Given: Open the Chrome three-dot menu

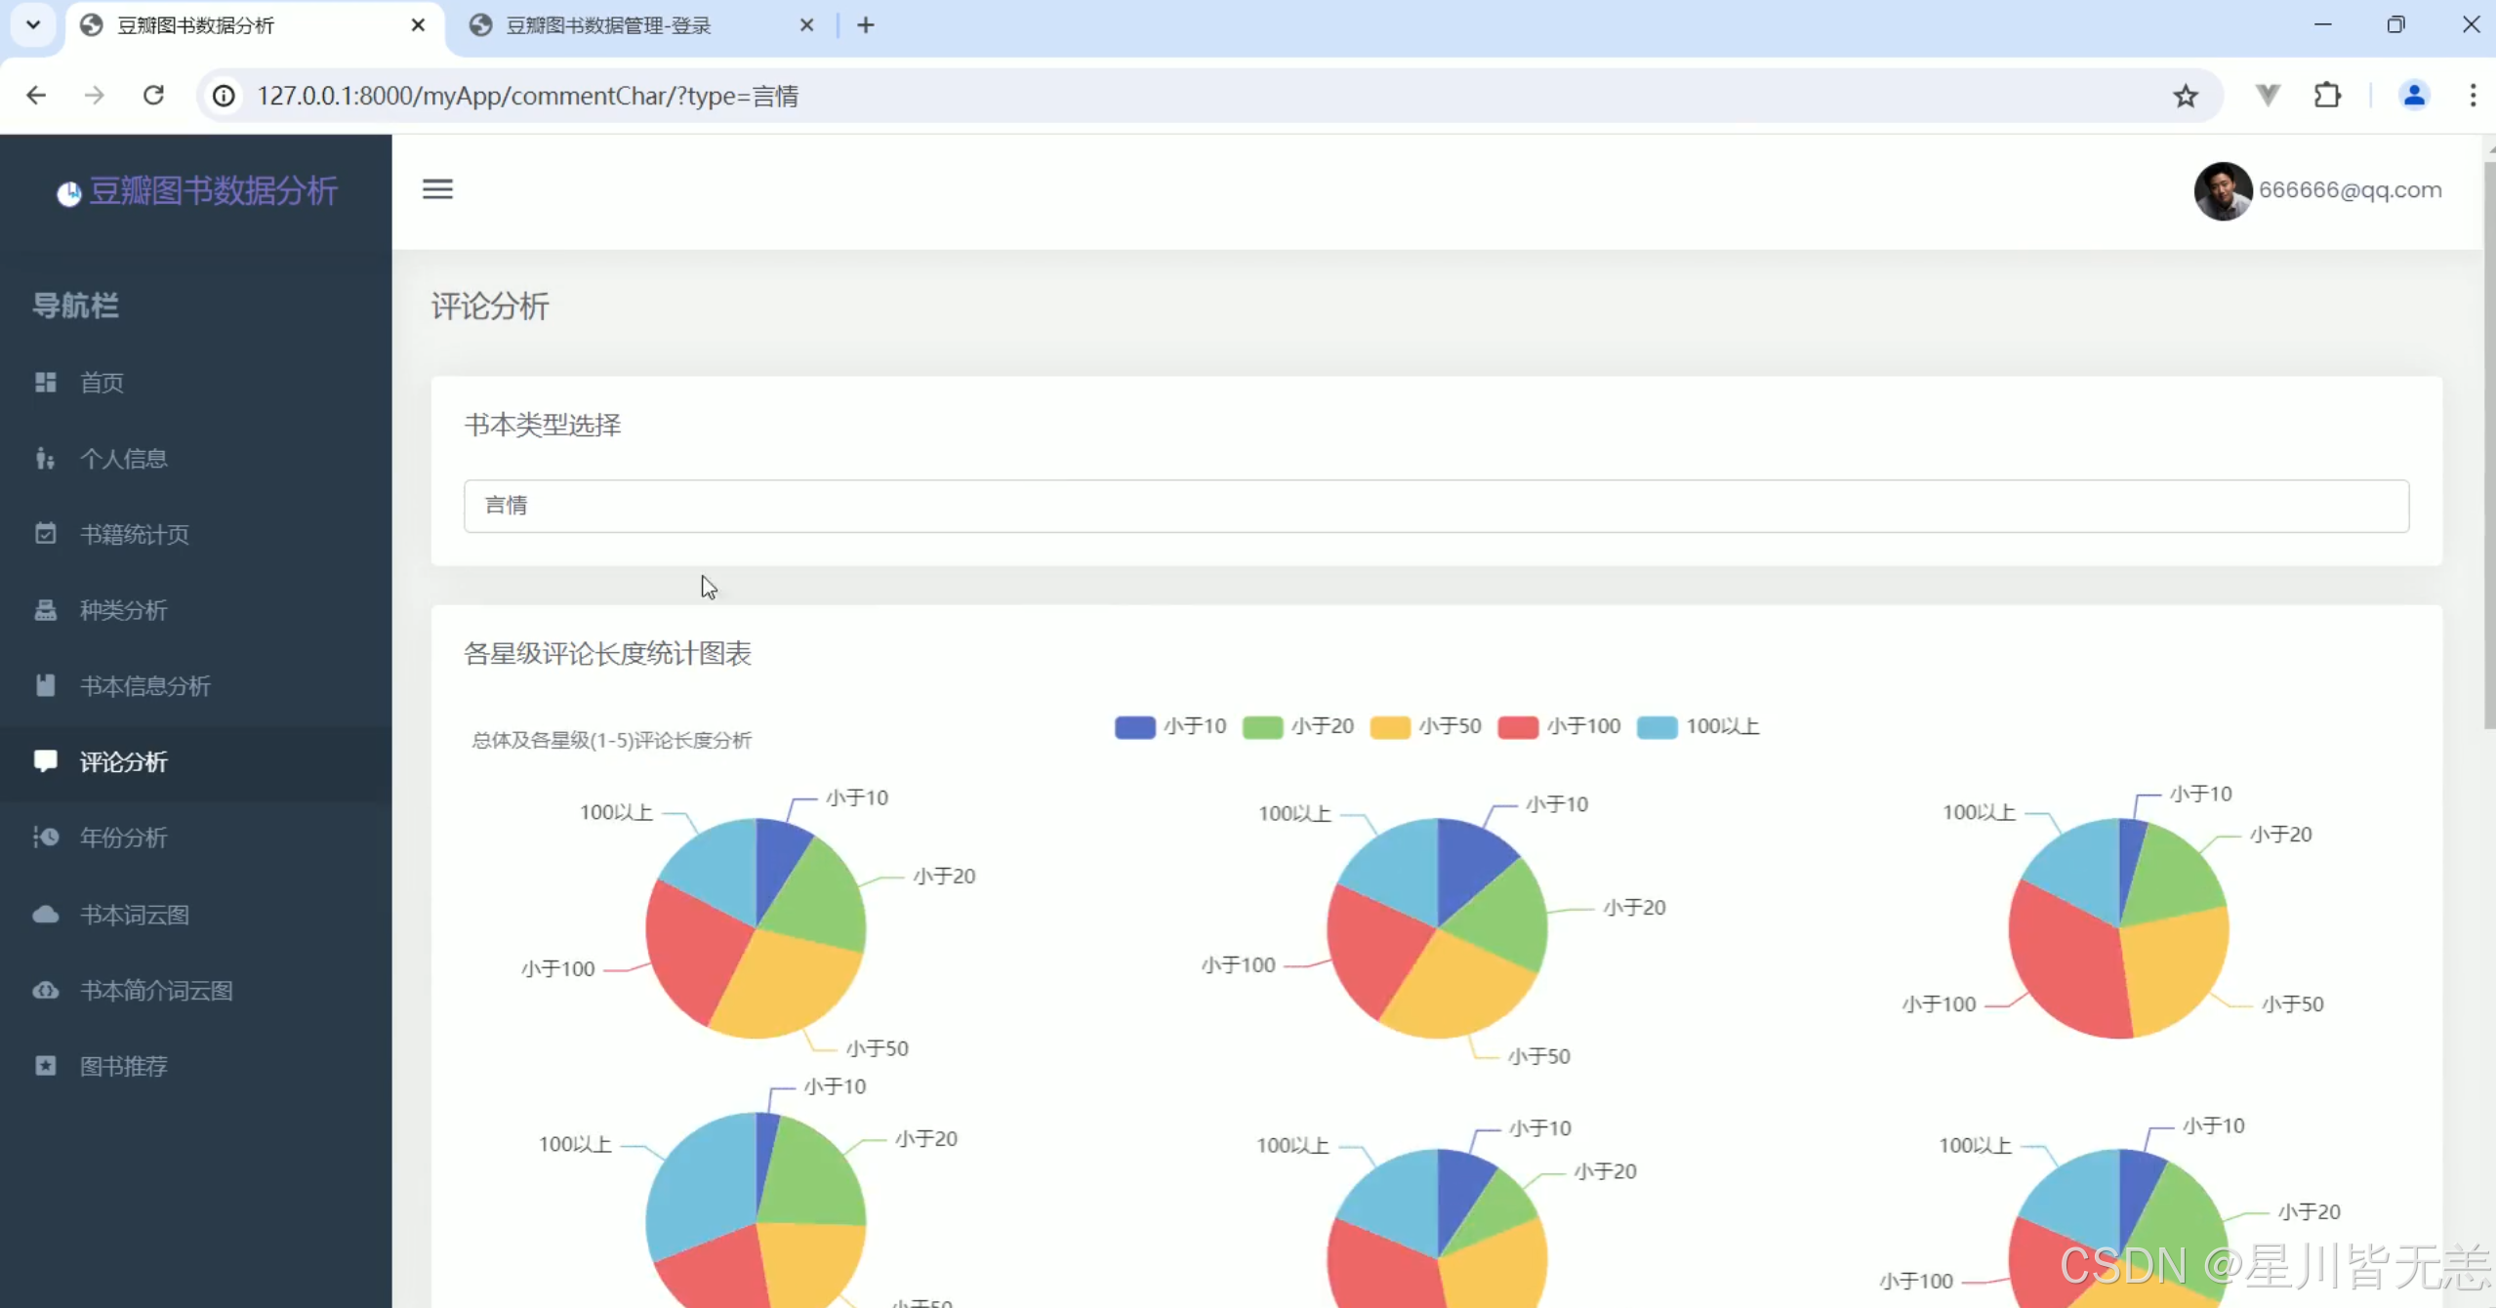Looking at the screenshot, I should pos(2472,96).
